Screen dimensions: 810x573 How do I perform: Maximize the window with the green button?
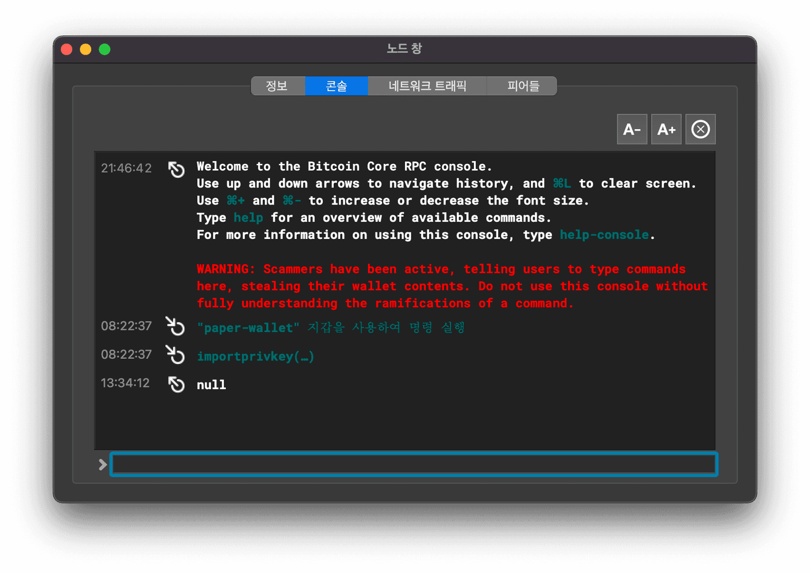pyautogui.click(x=105, y=49)
